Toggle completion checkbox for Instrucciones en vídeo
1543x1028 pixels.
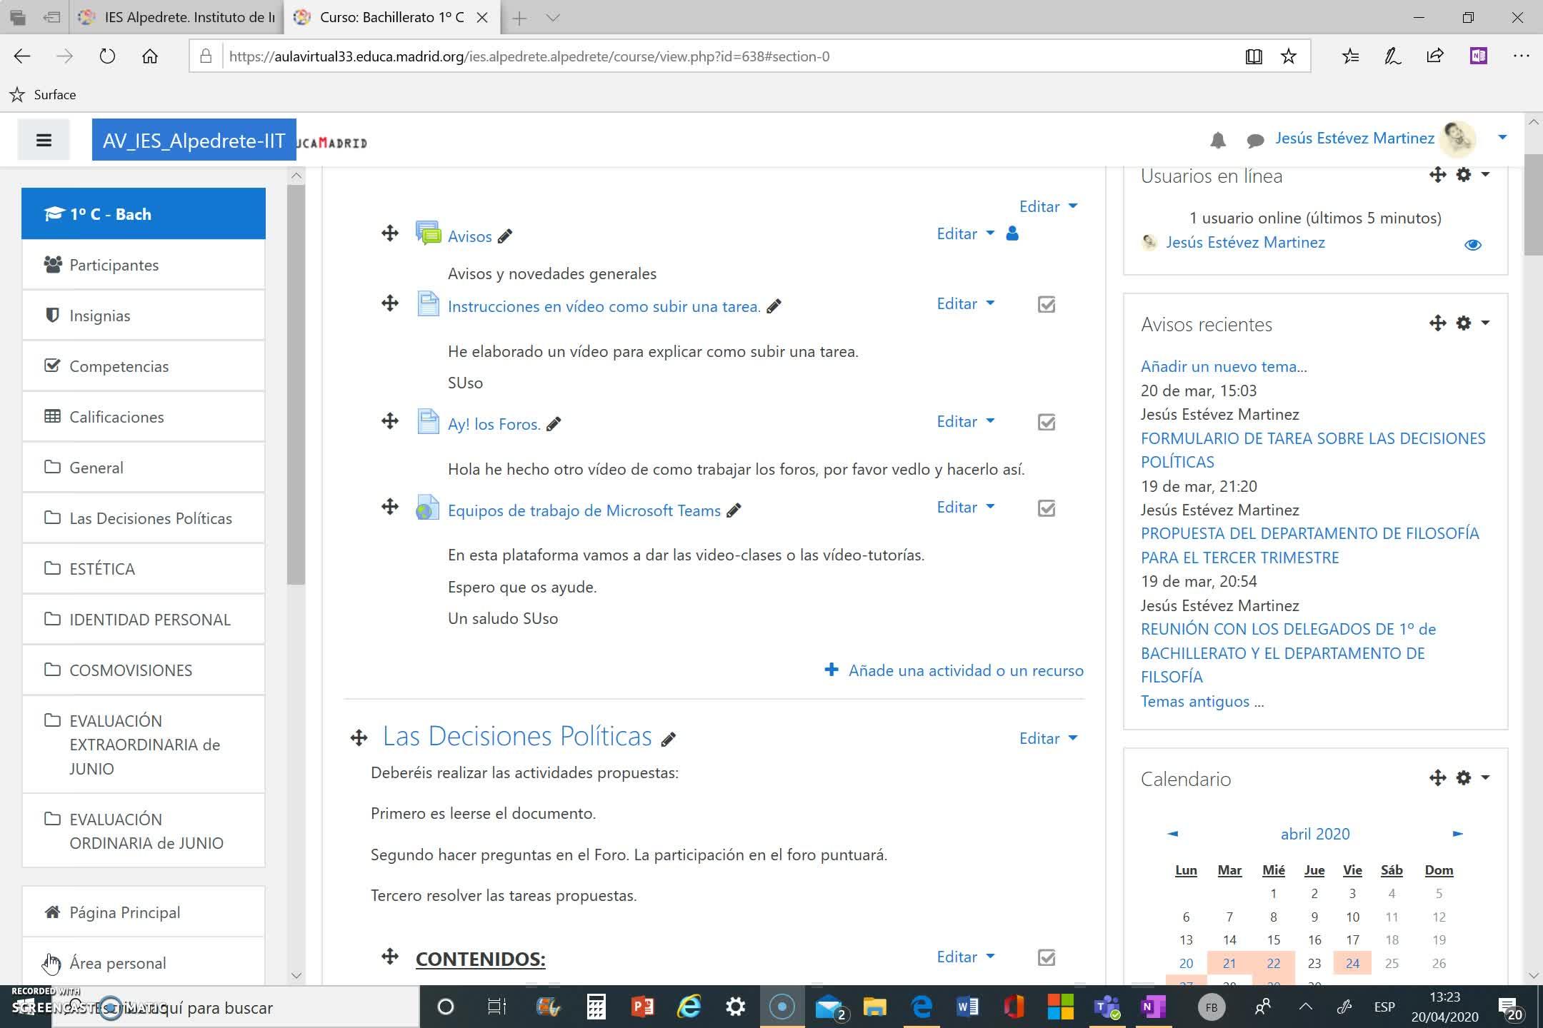pyautogui.click(x=1046, y=305)
